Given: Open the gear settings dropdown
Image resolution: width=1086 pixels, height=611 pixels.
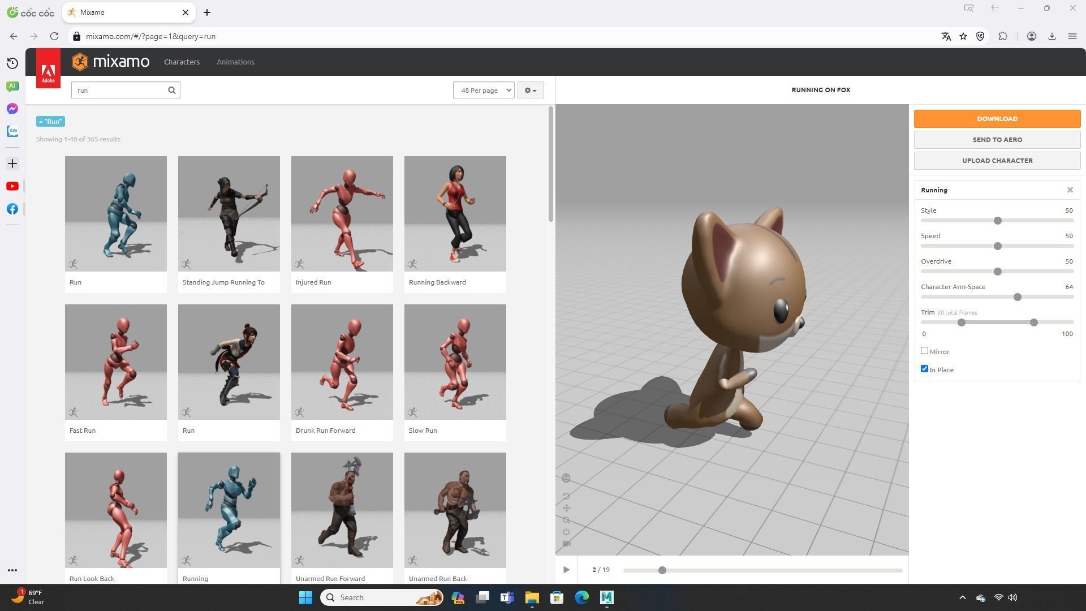Looking at the screenshot, I should (x=531, y=90).
